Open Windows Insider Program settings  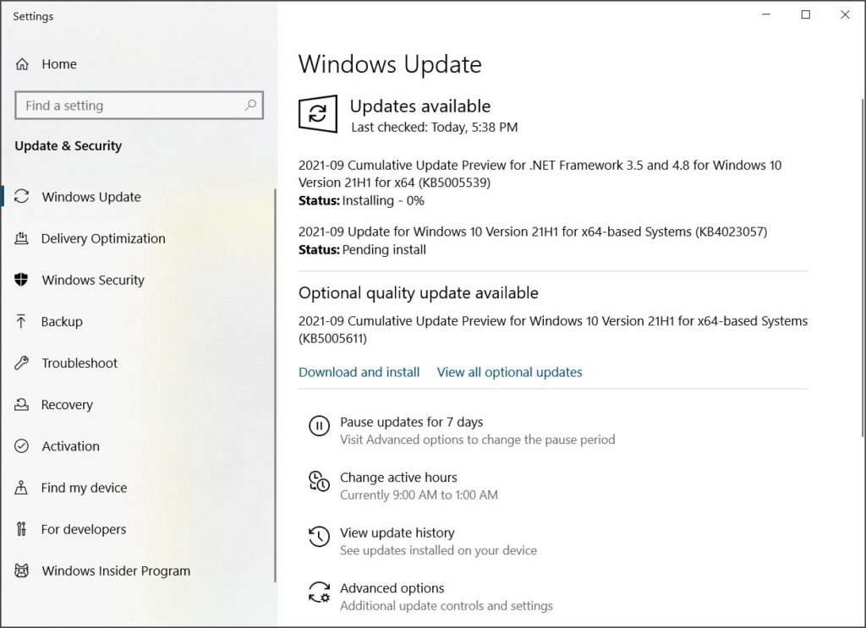(116, 571)
